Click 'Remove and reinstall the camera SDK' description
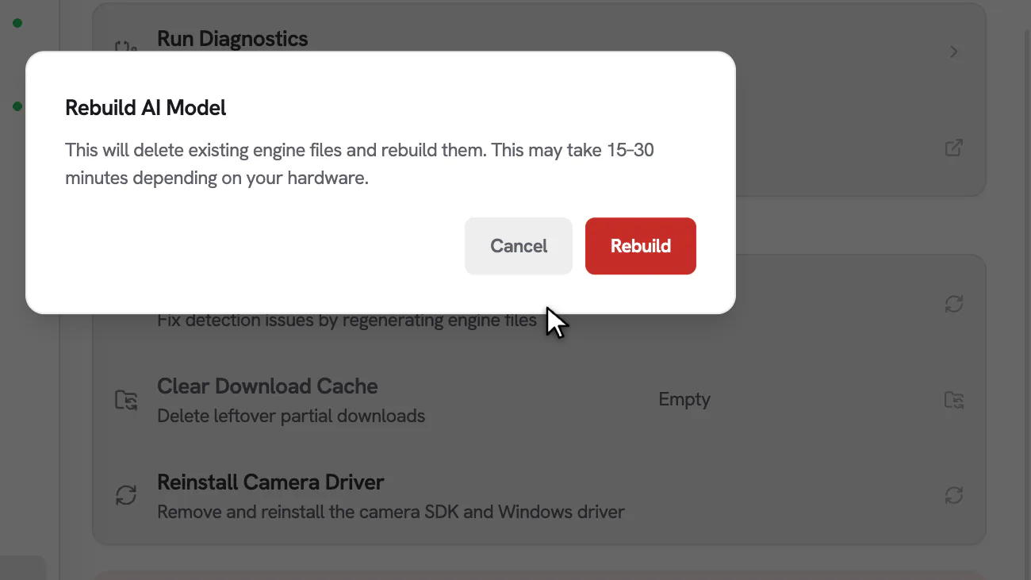The image size is (1031, 580). point(391,512)
